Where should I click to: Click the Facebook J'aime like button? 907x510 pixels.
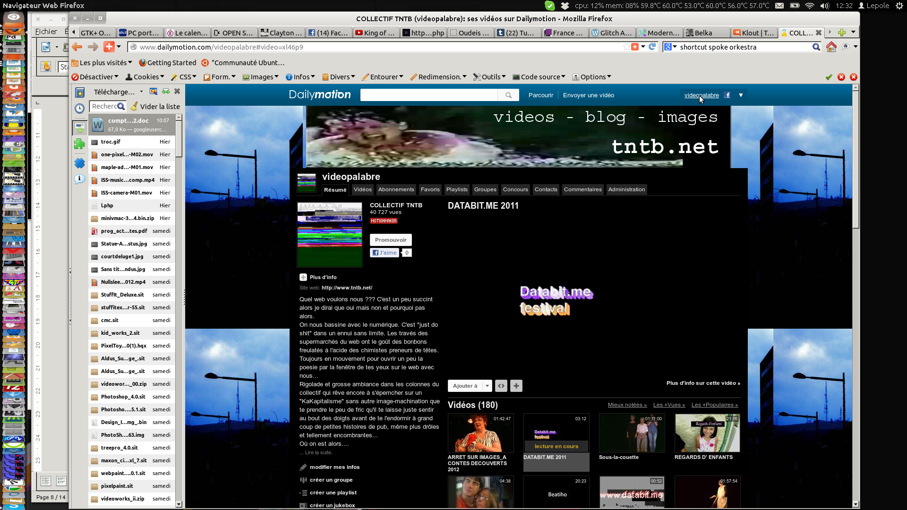[385, 253]
